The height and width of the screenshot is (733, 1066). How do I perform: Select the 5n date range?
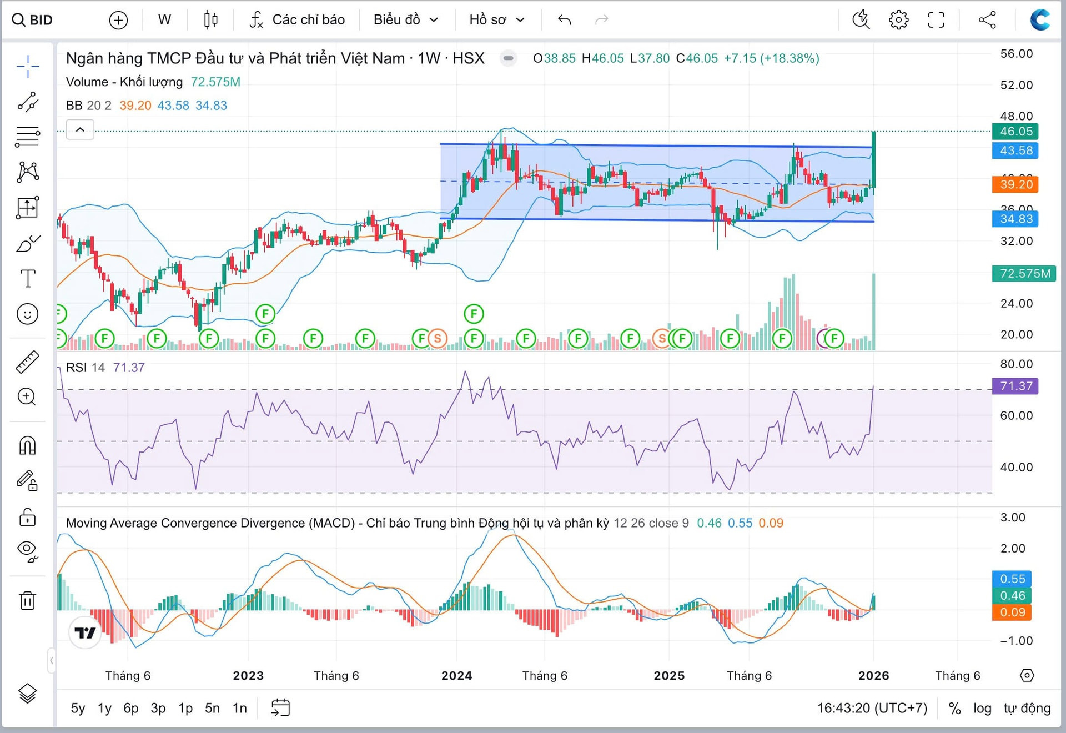coord(212,708)
